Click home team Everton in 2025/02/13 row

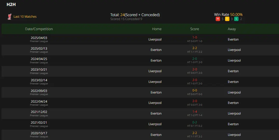point(156,50)
